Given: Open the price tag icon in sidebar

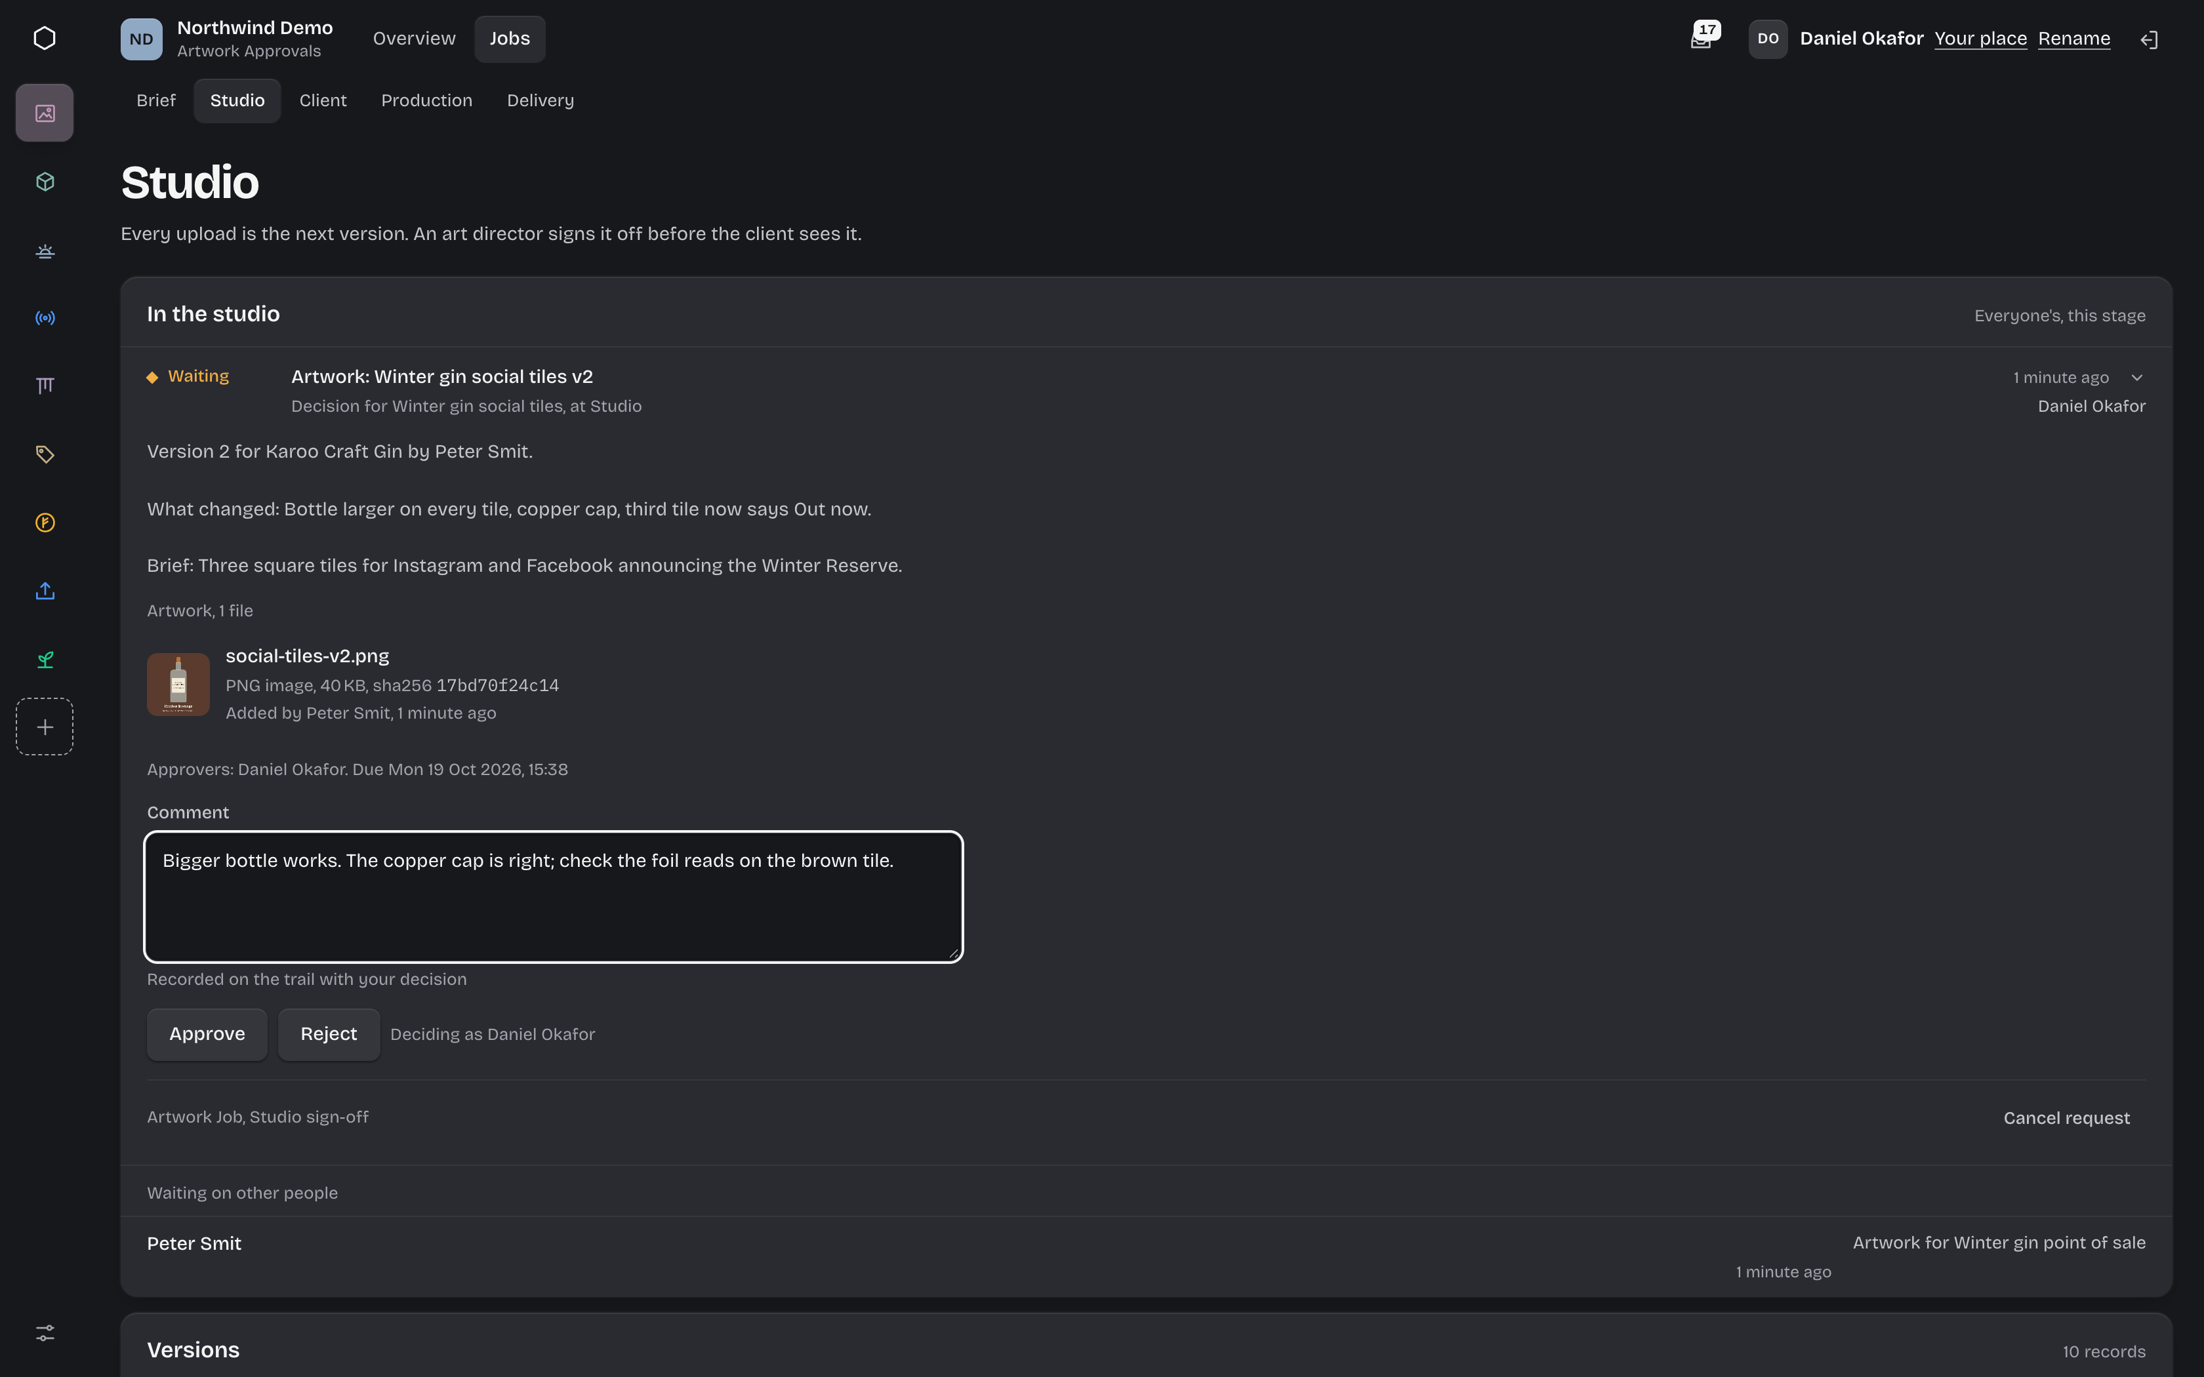Looking at the screenshot, I should [x=45, y=454].
